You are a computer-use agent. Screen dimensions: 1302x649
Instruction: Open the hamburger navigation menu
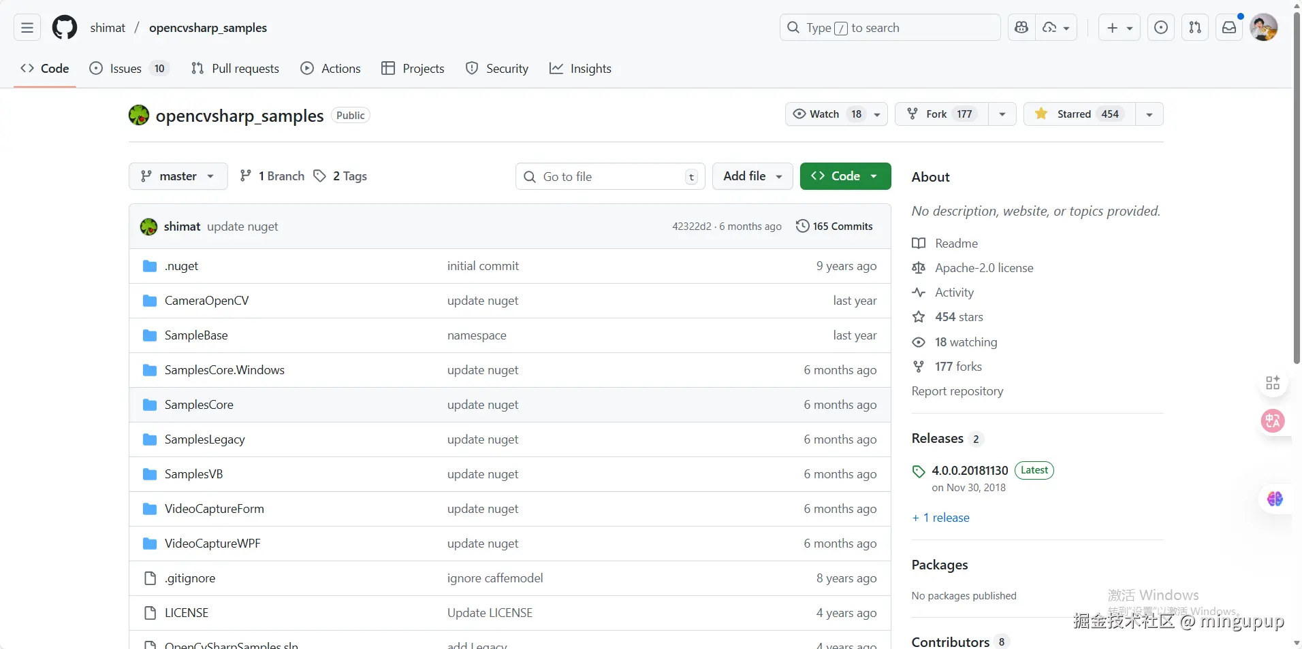pos(27,28)
